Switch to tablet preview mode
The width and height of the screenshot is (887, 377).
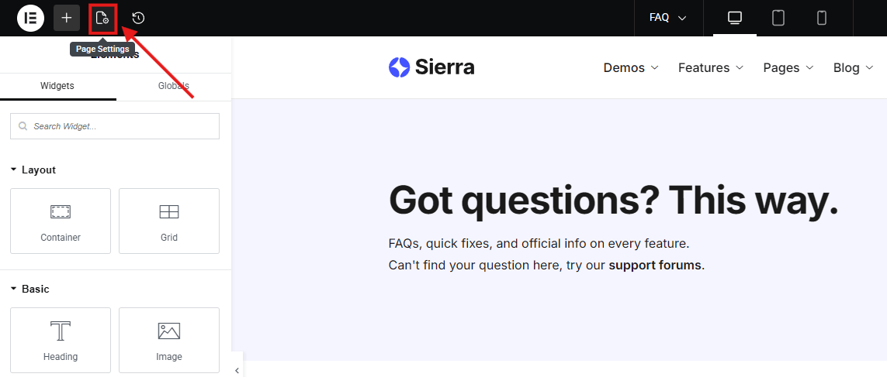click(x=778, y=18)
